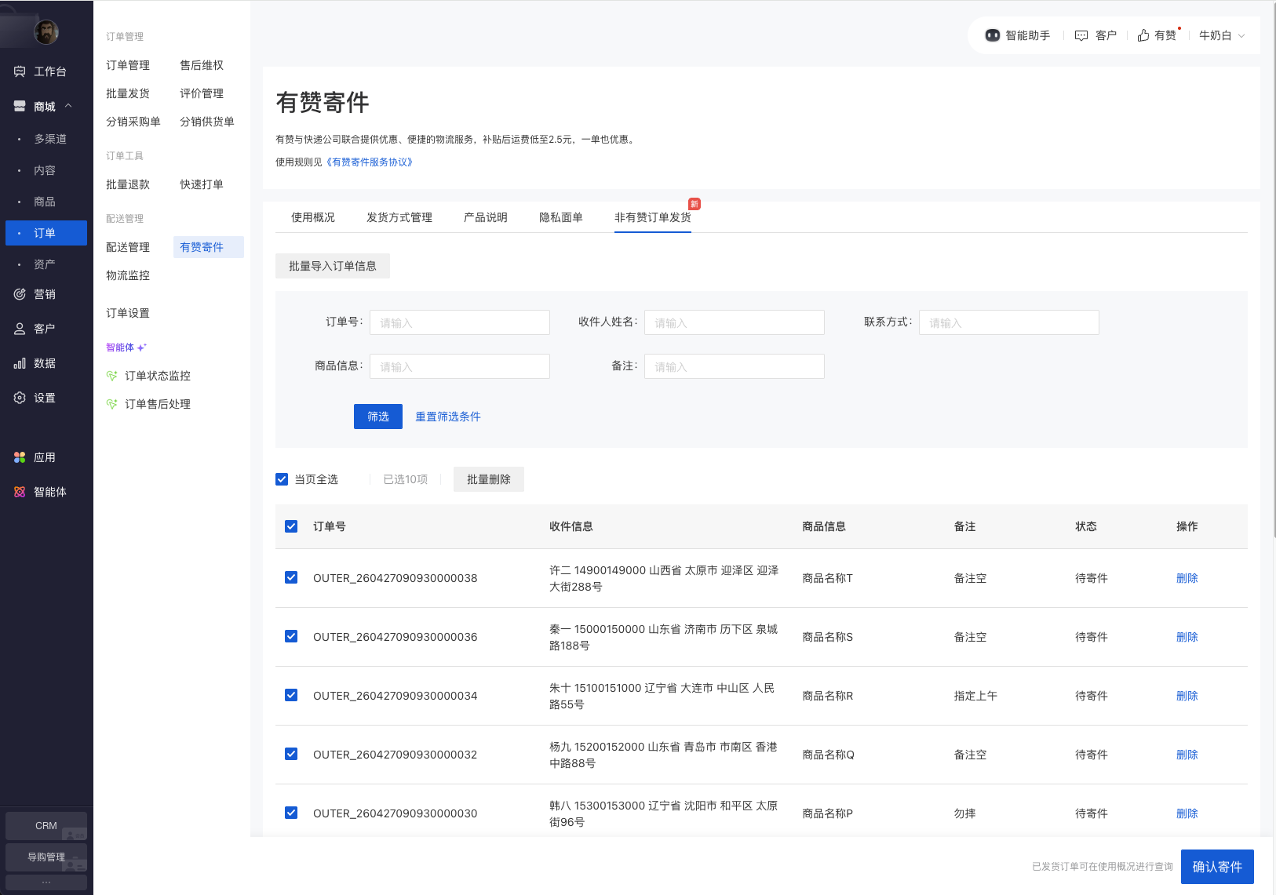This screenshot has height=895, width=1276.
Task: Switch to the 隐私面单 tab
Action: click(560, 217)
